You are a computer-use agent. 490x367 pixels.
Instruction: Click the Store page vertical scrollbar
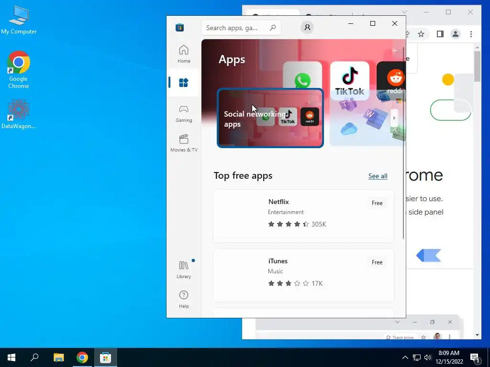403,143
